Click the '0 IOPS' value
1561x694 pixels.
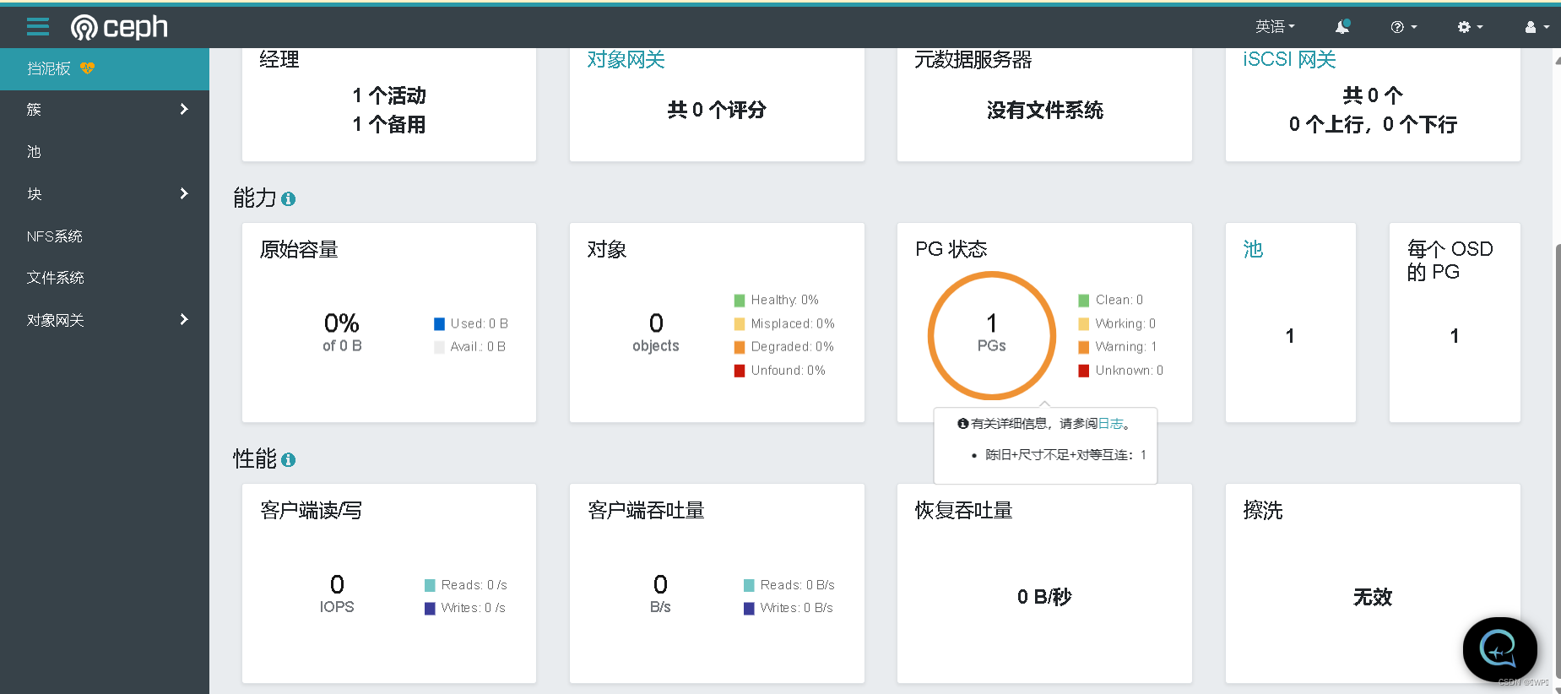337,594
